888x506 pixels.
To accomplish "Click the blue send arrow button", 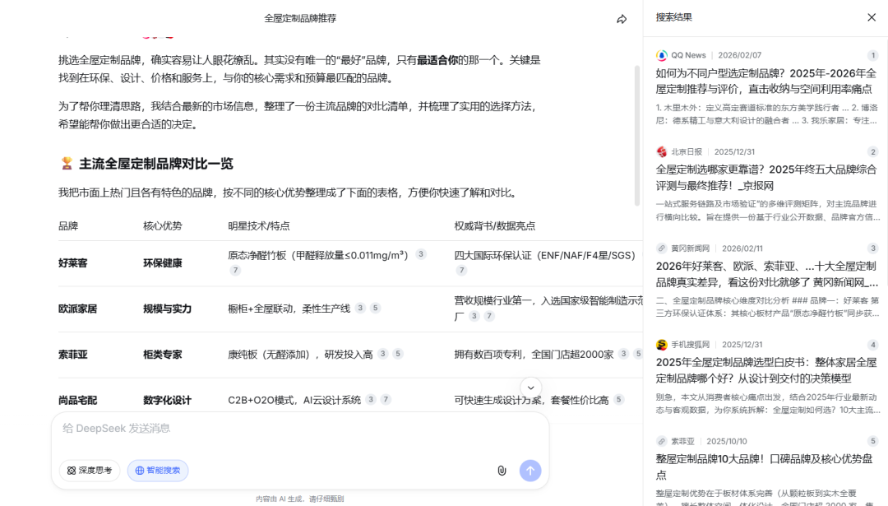I will [x=530, y=471].
